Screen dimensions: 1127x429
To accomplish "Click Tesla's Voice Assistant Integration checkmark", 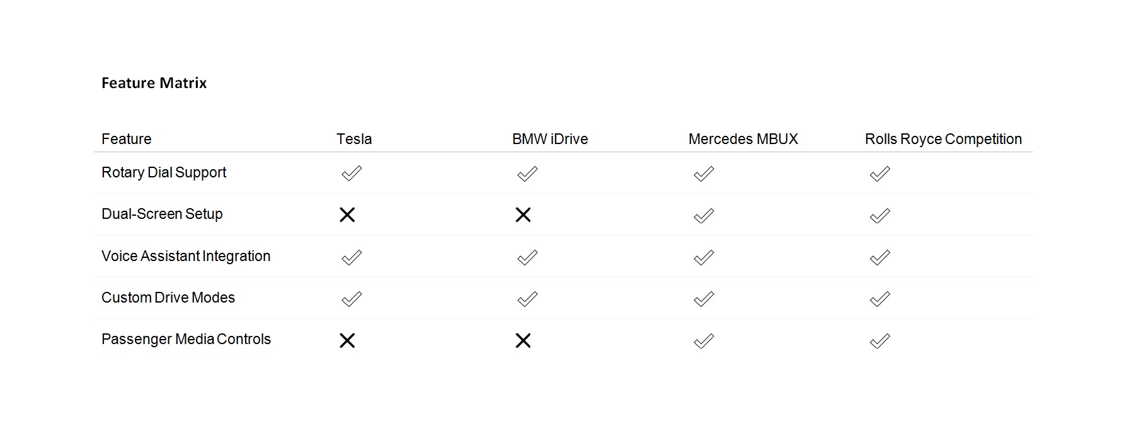I will click(352, 257).
